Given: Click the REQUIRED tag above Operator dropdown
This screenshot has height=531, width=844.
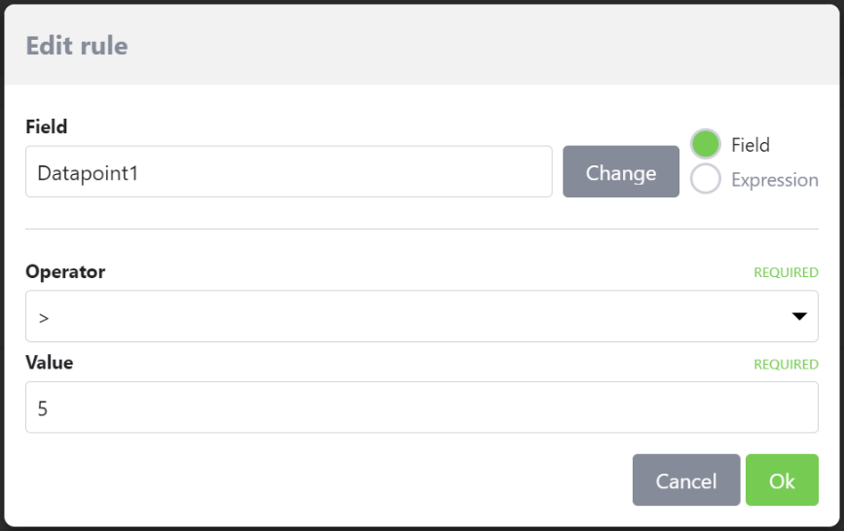Looking at the screenshot, I should 785,273.
